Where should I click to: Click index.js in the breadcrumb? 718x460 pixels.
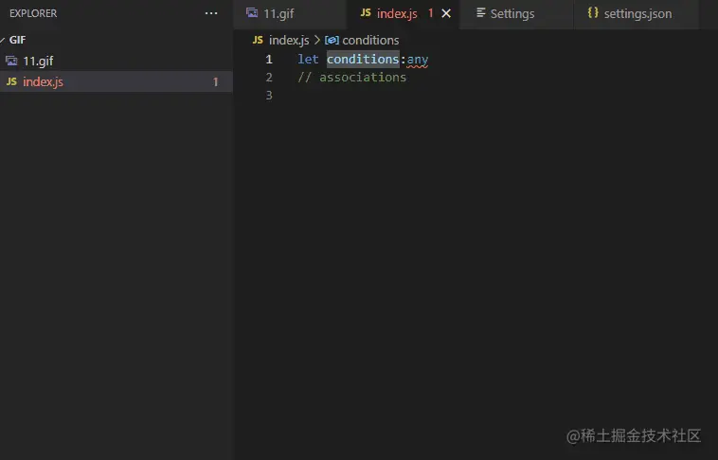pos(289,41)
